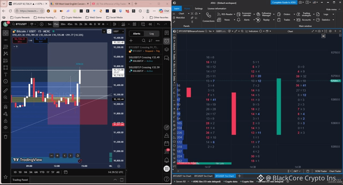343x185 pixels.
Task: Switch to the Log tab in alerts panel
Action: point(152,33)
